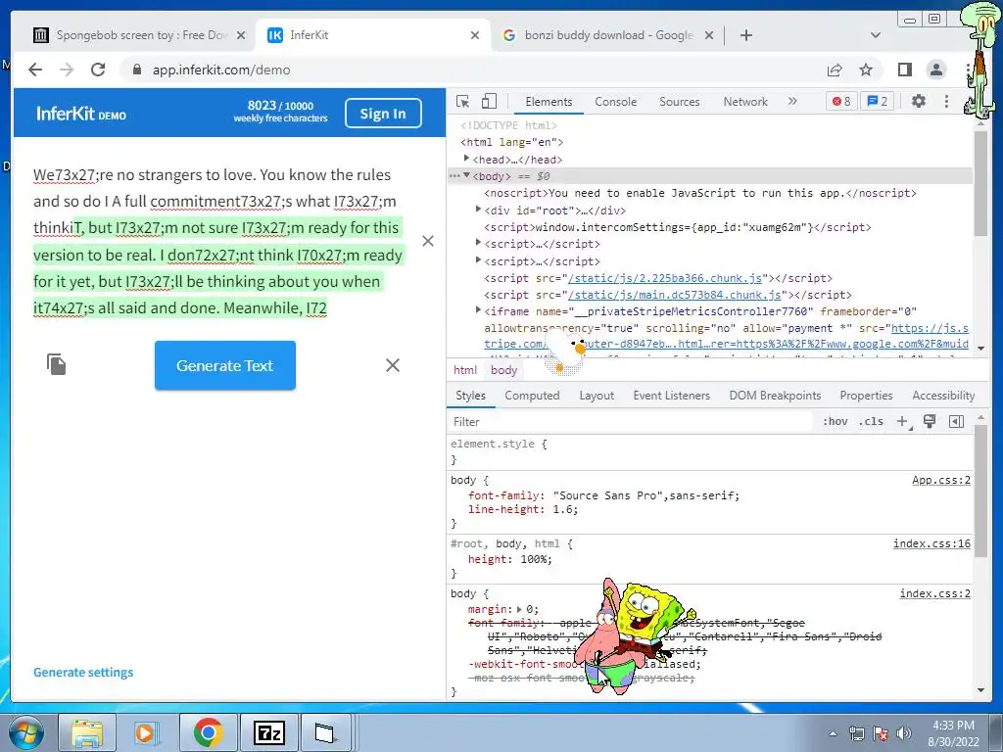Viewport: 1003px width, 752px height.
Task: Click the InferKit DEMO logo
Action: click(x=81, y=114)
